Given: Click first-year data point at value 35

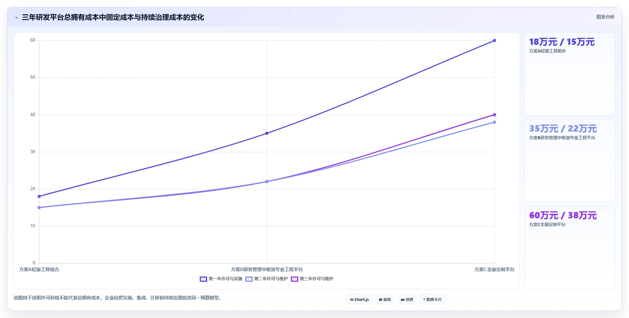Looking at the screenshot, I should (x=267, y=133).
